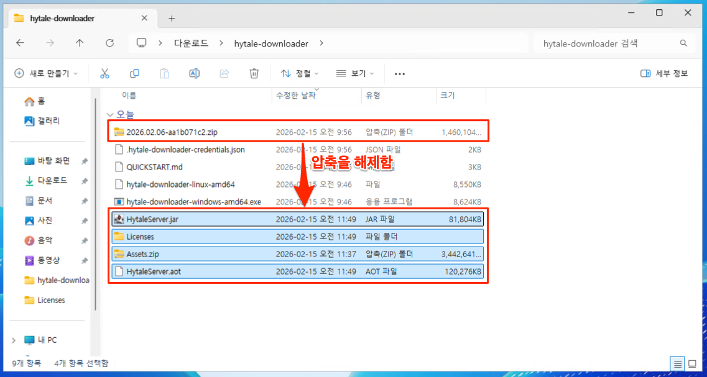Click the Cut scissors icon
Viewport: 707px width, 377px height.
[x=104, y=73]
